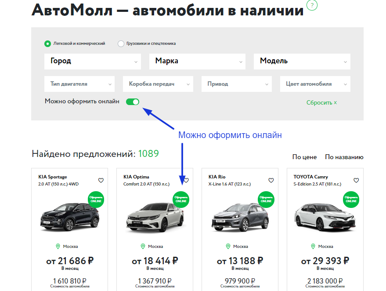Viewport: 386px width, 291px height.
Task: Click location pin on KIA Optima card
Action: 142,246
